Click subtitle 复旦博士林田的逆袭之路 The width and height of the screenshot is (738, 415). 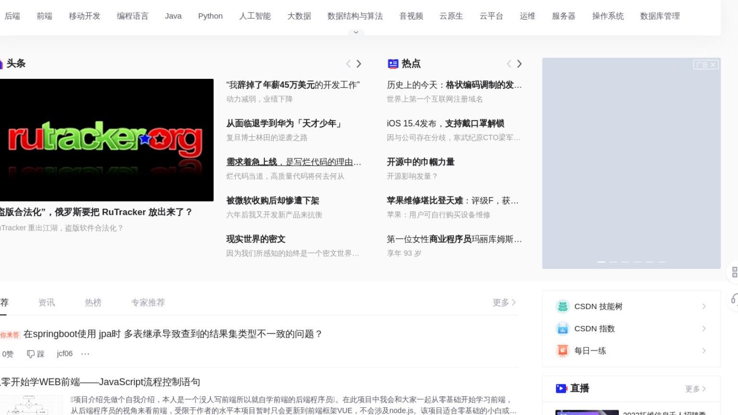click(267, 137)
